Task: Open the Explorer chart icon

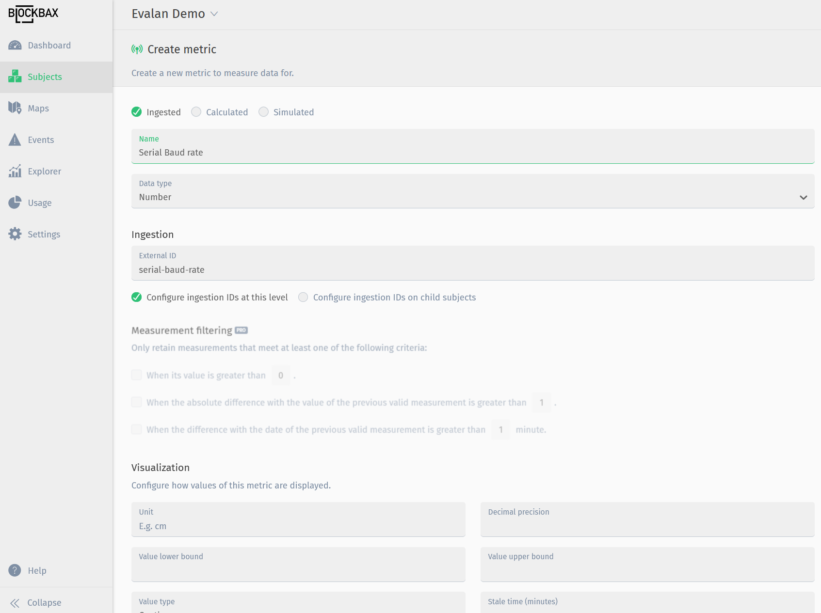Action: 15,171
